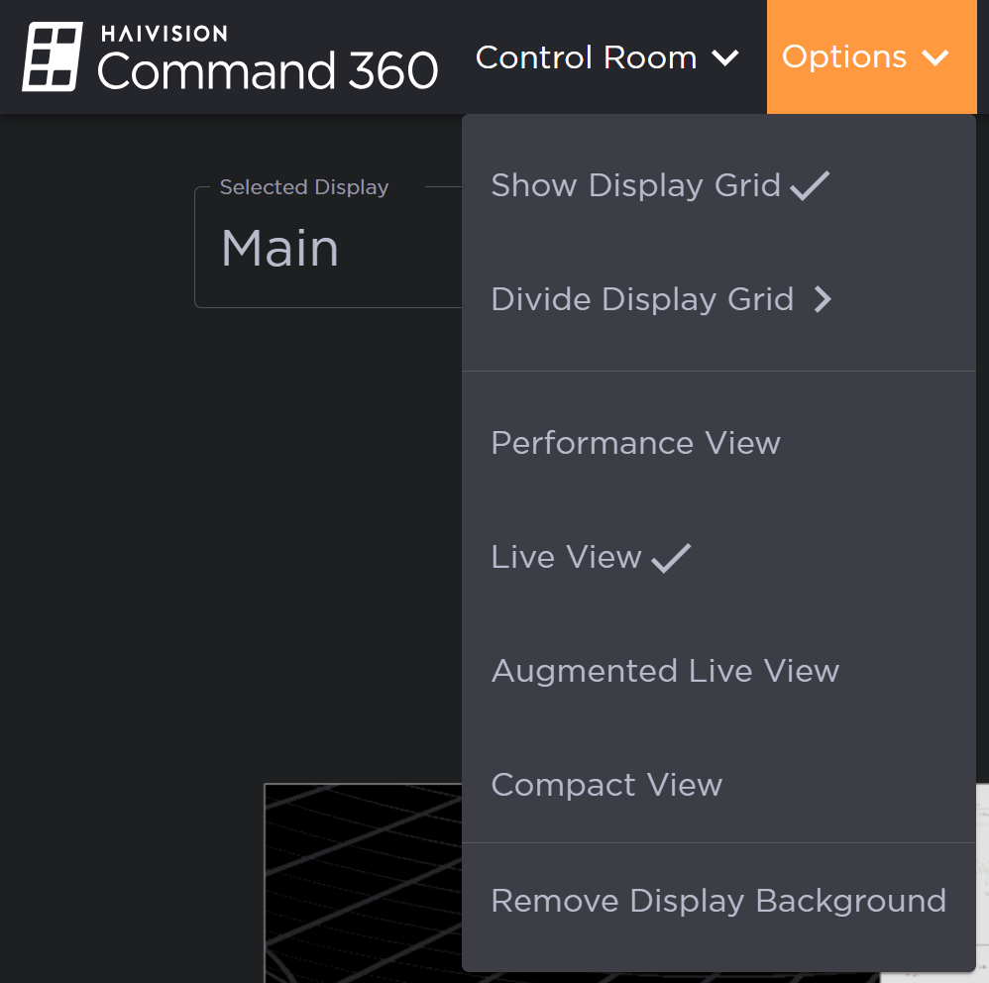Click the chevron next to "Options"
The width and height of the screenshot is (989, 983).
click(x=935, y=58)
